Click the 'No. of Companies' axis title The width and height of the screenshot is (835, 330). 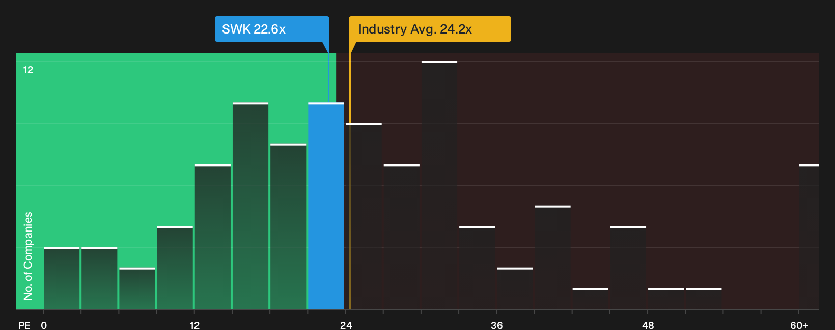(x=28, y=255)
